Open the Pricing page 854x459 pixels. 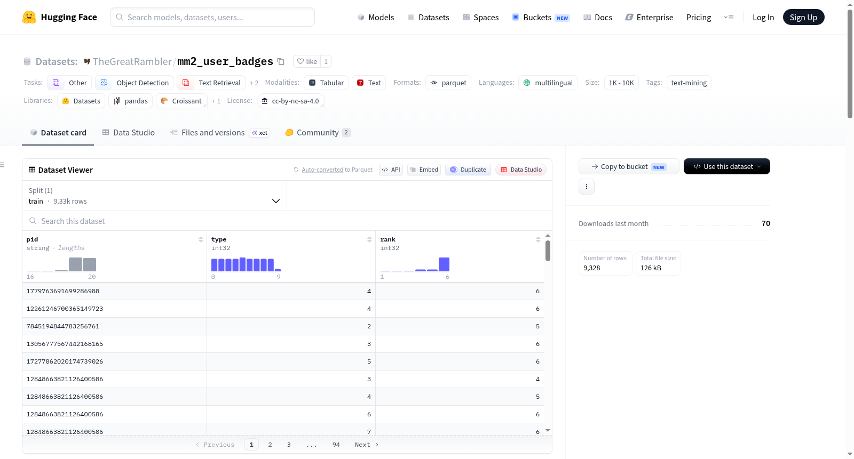(699, 17)
